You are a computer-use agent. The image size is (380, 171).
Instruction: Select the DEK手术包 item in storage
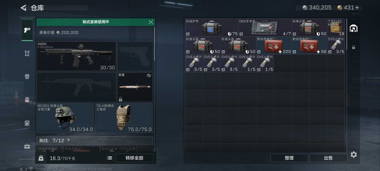click(265, 27)
